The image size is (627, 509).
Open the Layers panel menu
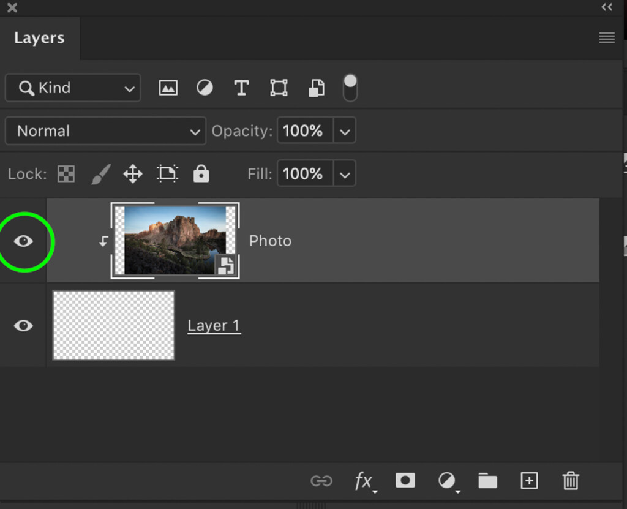606,37
